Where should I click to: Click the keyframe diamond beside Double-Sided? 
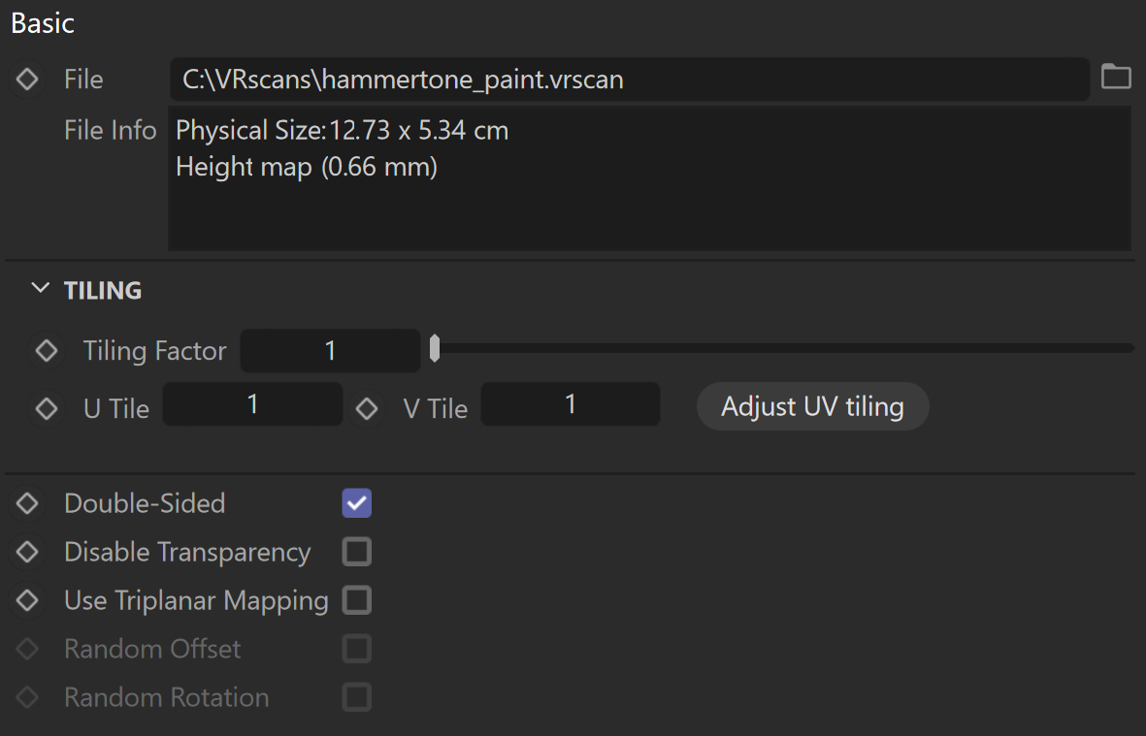[x=27, y=503]
